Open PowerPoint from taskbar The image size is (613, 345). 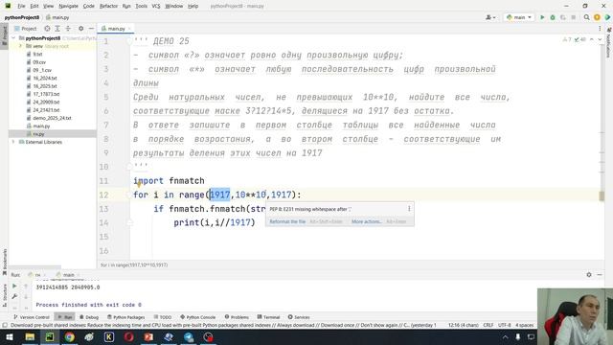(x=148, y=336)
